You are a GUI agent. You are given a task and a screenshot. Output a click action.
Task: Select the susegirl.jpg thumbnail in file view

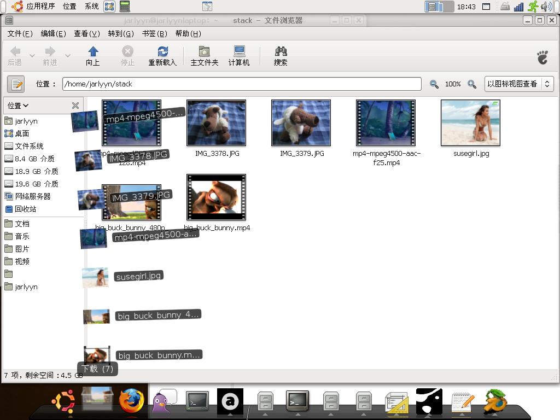[x=470, y=123]
